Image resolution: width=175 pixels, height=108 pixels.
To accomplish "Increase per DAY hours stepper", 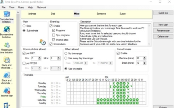I will point(39,57).
